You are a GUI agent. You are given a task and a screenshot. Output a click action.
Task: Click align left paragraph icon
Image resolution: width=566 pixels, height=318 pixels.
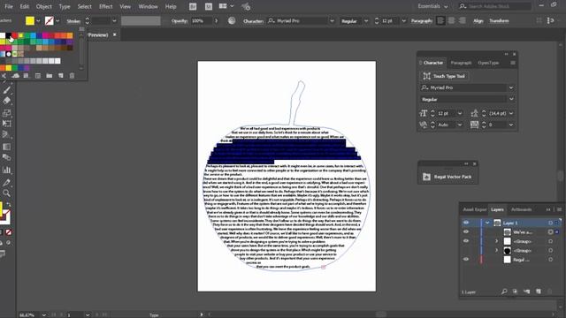[440, 20]
